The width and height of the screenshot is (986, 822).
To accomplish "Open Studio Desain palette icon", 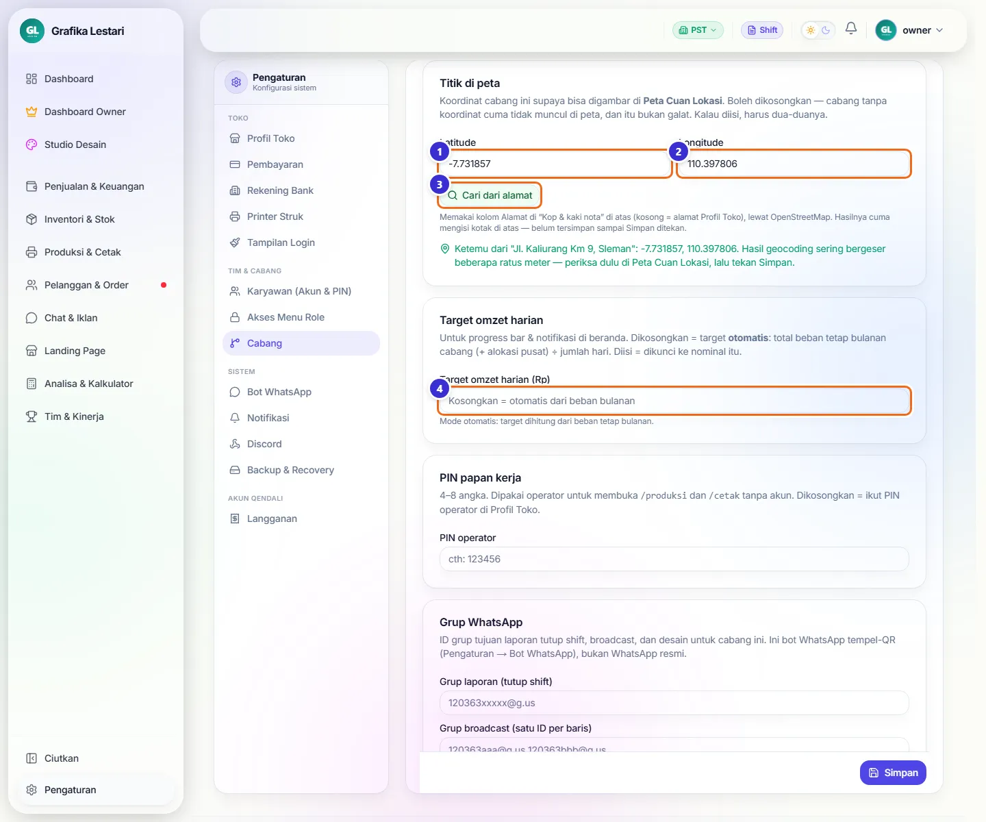I will pos(31,145).
